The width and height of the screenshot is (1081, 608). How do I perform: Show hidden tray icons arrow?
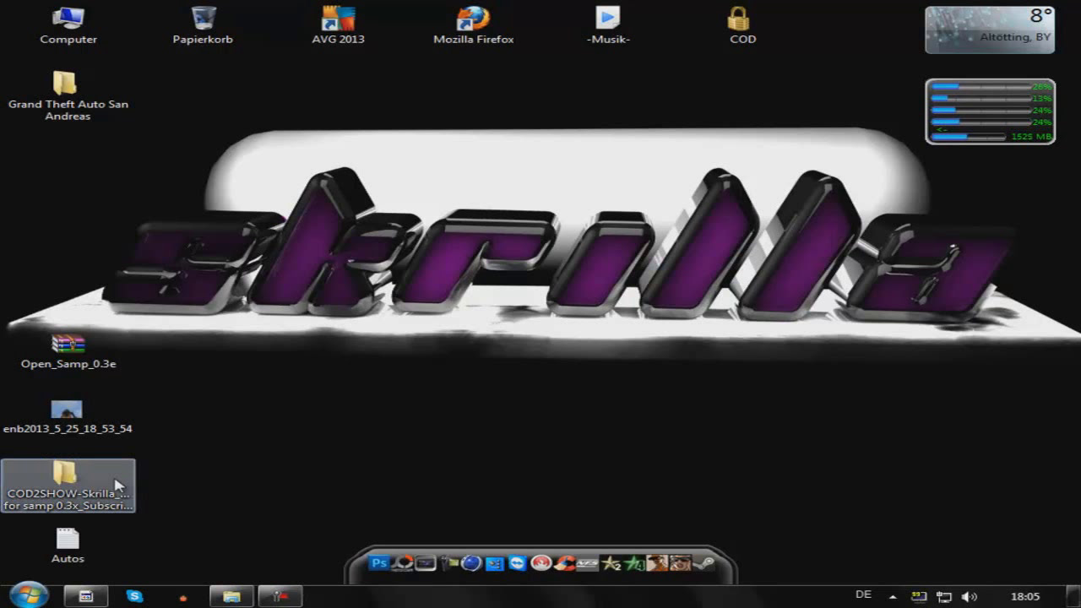point(893,596)
